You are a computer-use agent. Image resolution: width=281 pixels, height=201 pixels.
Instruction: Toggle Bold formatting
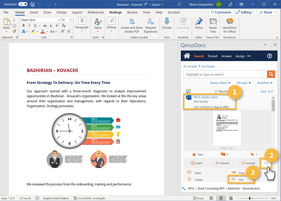(24, 26)
